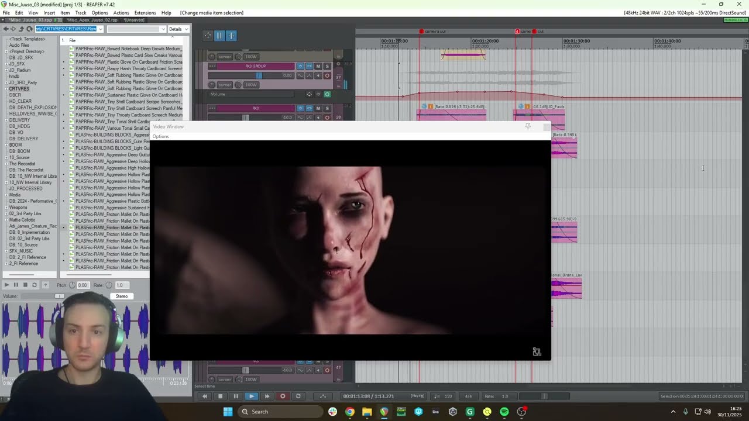Click transport global automation envelope icon
Screen dimensions: 749x421
tap(322, 396)
